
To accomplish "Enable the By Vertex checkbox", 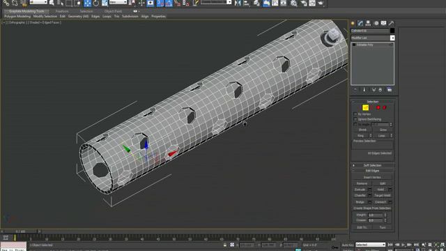I will [355, 114].
